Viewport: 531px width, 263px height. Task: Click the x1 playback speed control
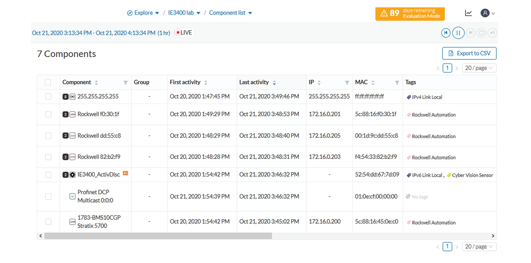pyautogui.click(x=492, y=33)
